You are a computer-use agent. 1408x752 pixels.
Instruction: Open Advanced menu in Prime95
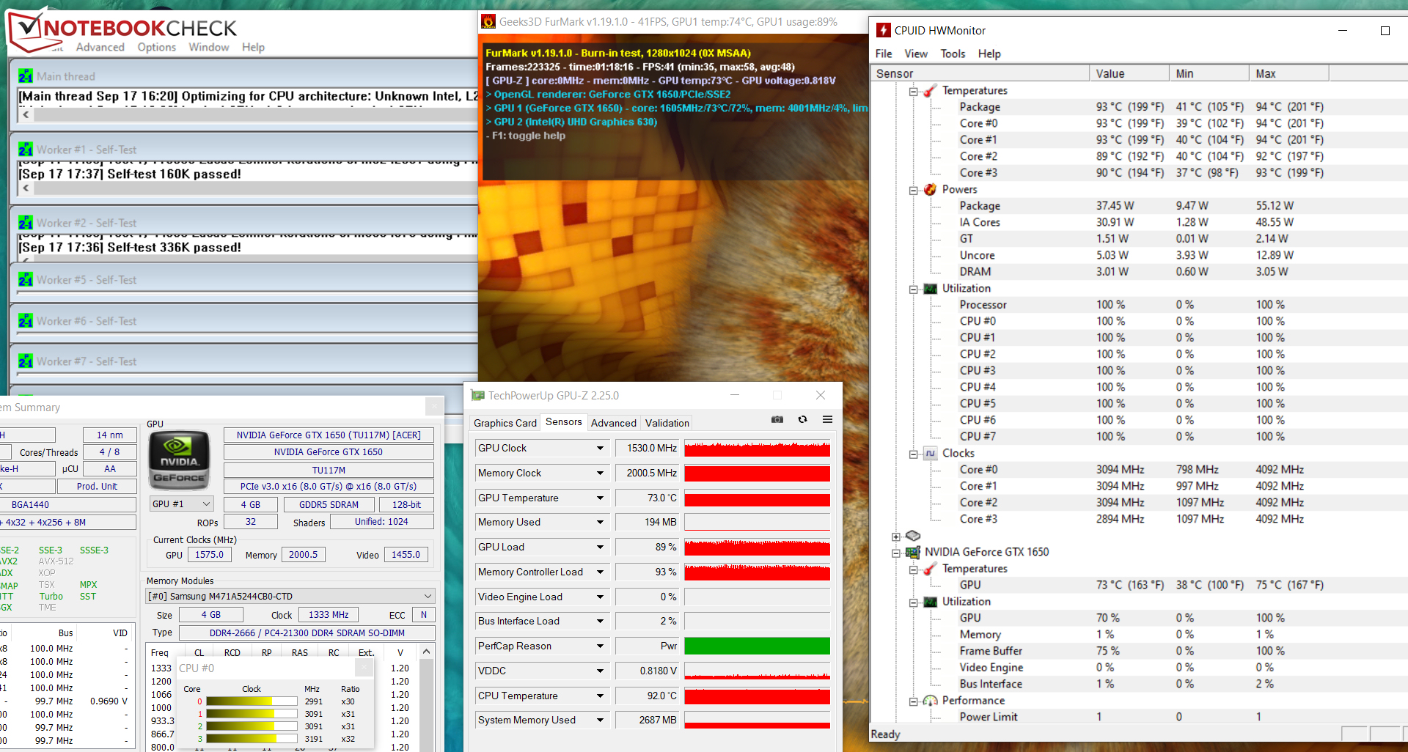coord(100,47)
